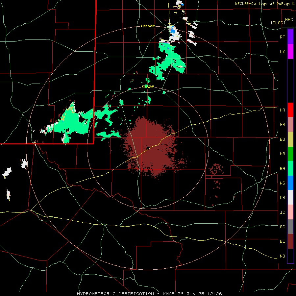Click the BD legend label
Image resolution: width=296 pixels, height=296 pixels.
tap(282, 139)
